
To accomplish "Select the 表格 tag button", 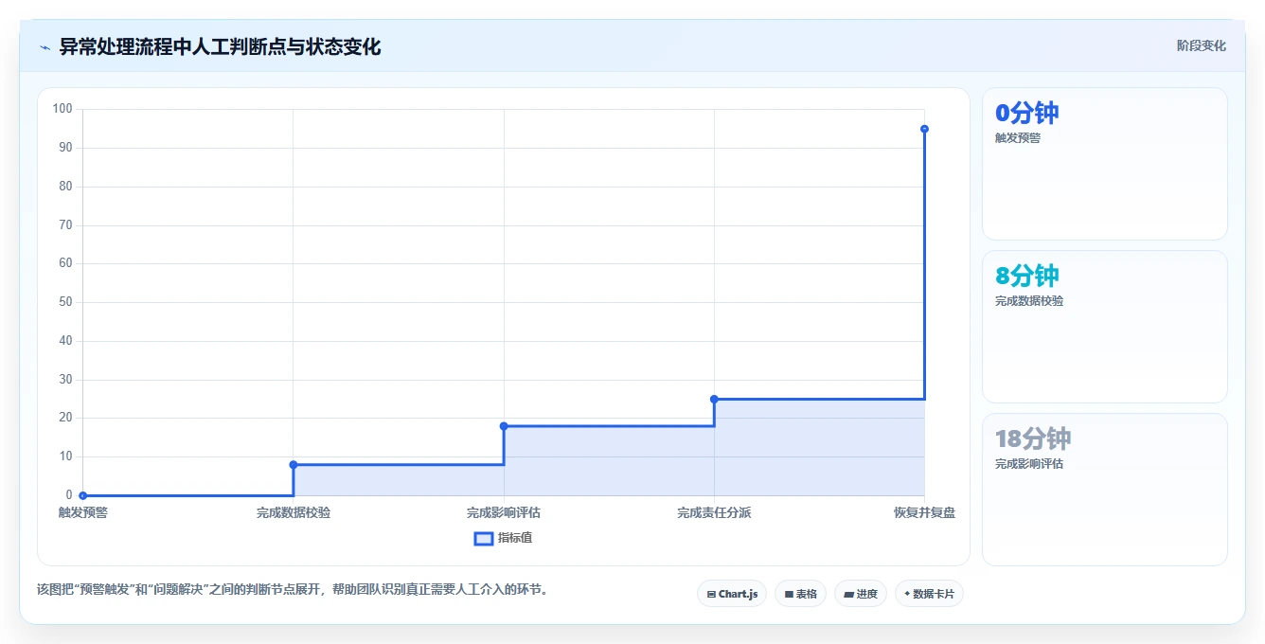I will (x=800, y=594).
